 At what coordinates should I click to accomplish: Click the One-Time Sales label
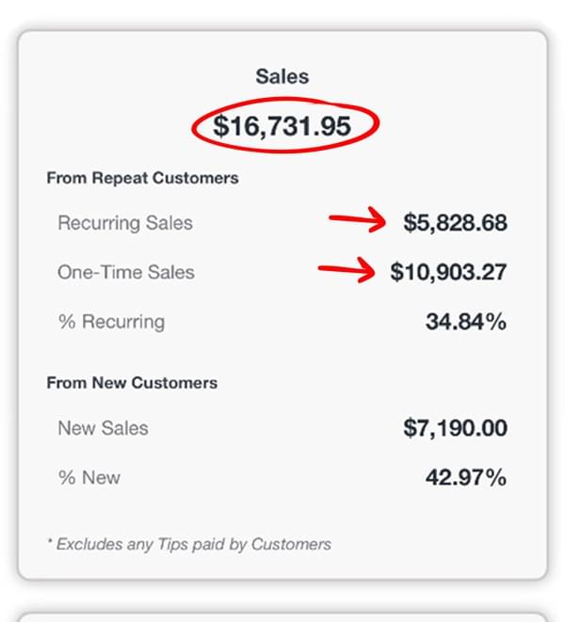click(126, 272)
